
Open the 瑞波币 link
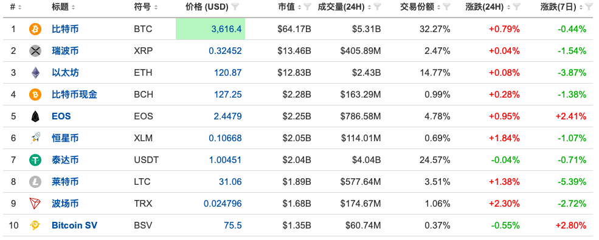(65, 51)
